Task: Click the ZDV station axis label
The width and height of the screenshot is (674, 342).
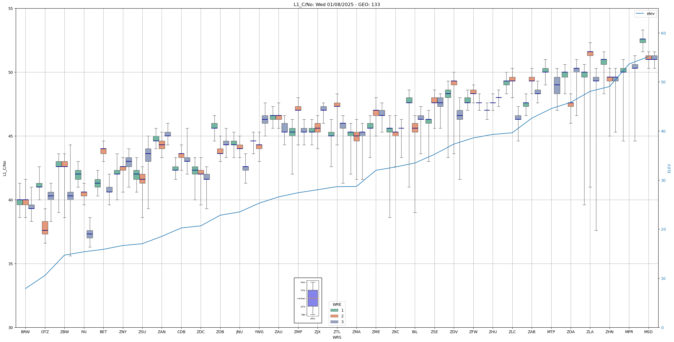Action: point(454,332)
